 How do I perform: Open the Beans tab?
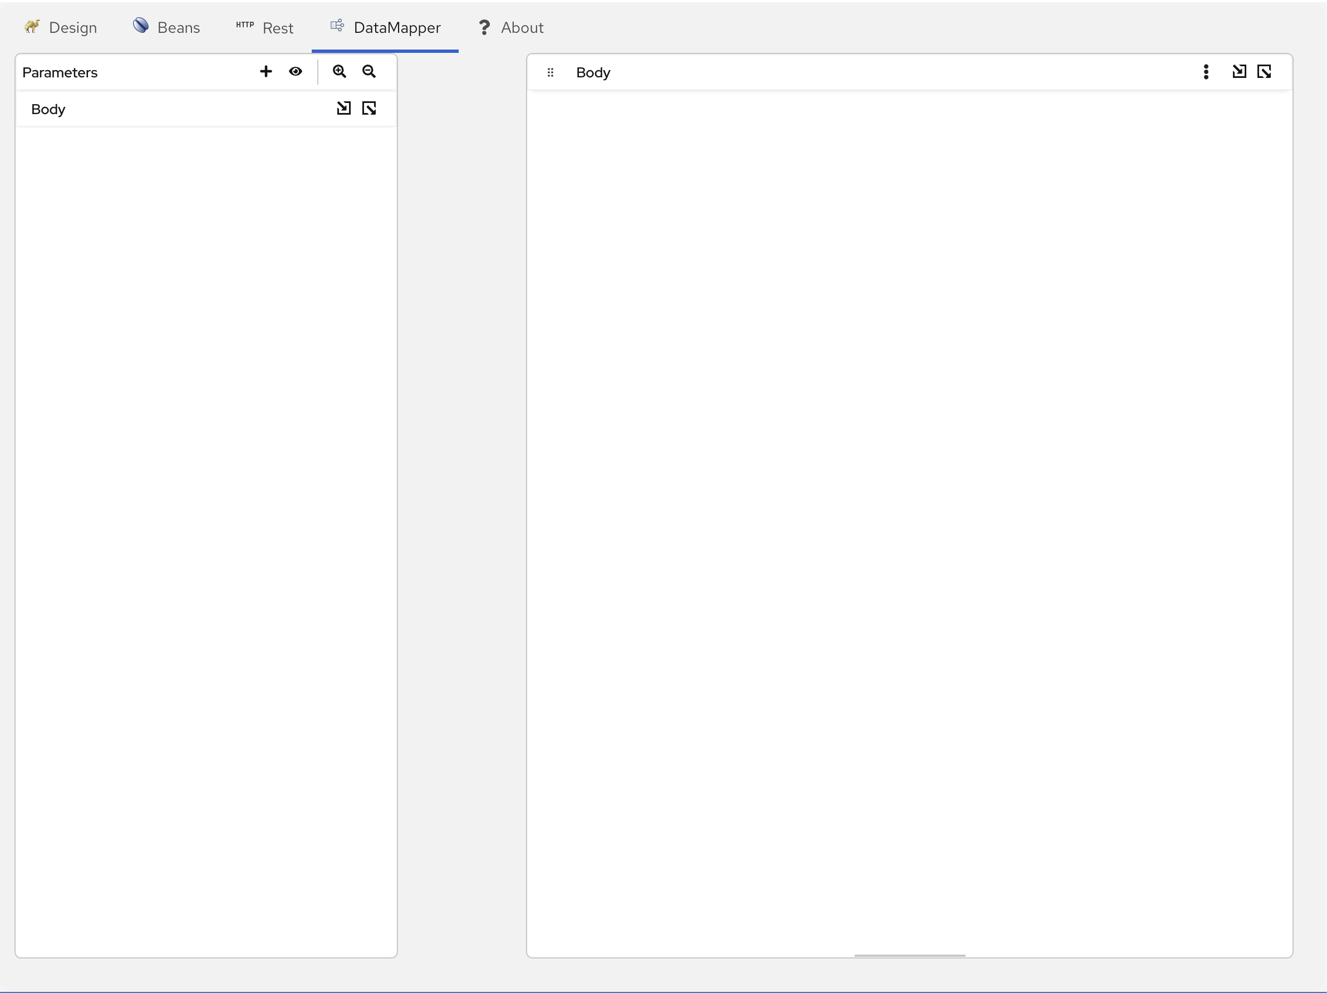(178, 27)
